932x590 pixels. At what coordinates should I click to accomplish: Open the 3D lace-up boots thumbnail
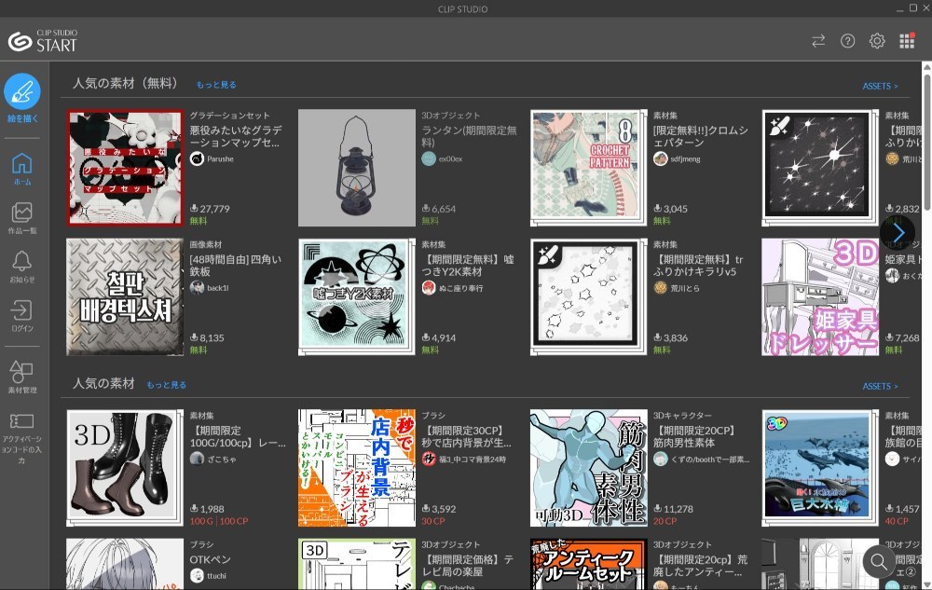pyautogui.click(x=125, y=468)
